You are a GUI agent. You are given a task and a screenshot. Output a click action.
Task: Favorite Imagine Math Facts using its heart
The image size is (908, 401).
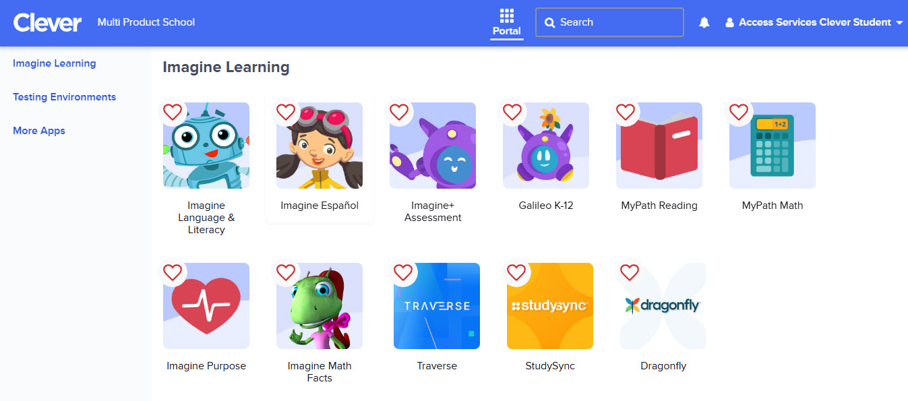[286, 272]
